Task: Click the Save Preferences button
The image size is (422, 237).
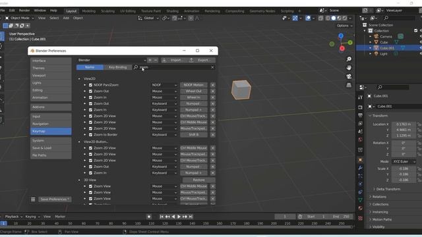Action: [x=55, y=199]
